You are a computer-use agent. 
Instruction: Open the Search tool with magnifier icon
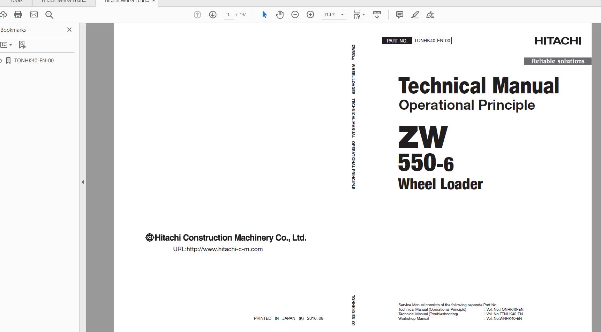pyautogui.click(x=49, y=15)
